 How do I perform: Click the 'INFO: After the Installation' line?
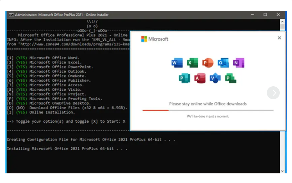point(68,40)
